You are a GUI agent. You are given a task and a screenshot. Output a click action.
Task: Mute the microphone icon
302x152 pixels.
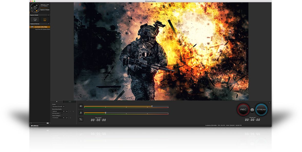(81, 113)
